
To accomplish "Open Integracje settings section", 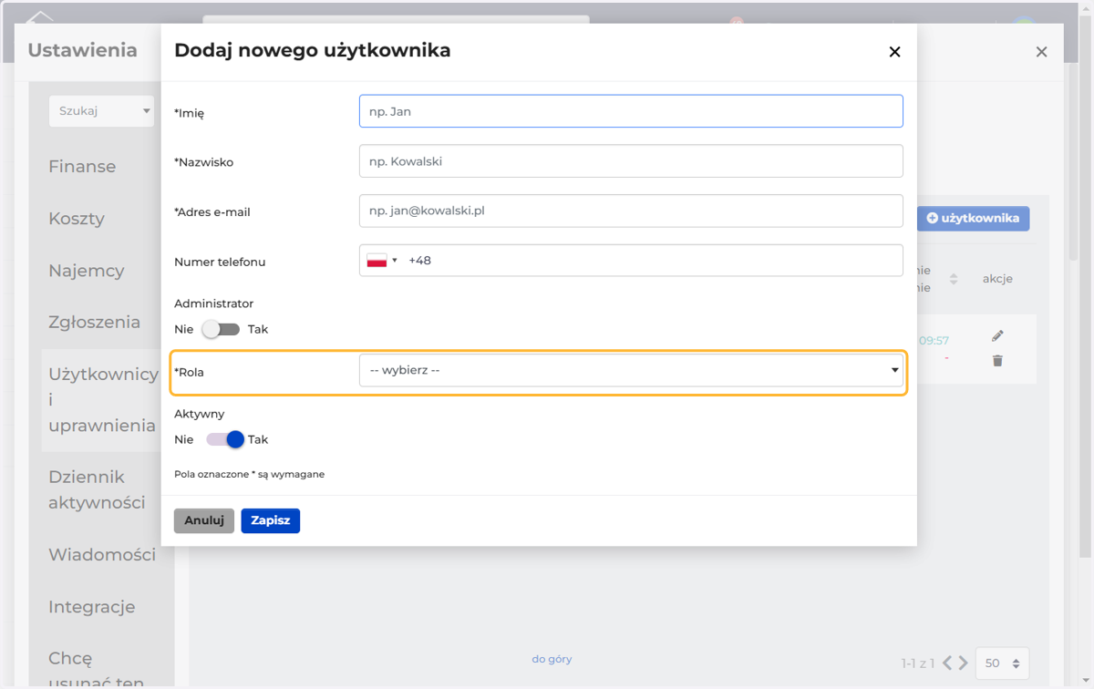I will (x=92, y=607).
